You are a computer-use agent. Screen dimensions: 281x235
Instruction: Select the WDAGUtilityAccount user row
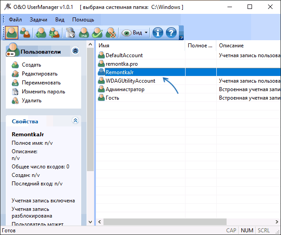click(189, 81)
